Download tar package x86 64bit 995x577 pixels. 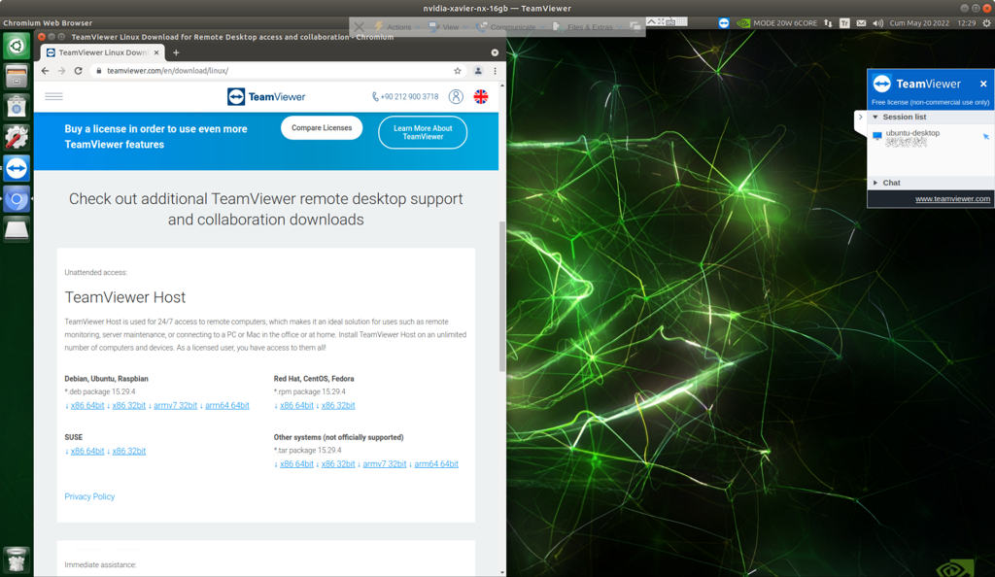pyautogui.click(x=296, y=463)
